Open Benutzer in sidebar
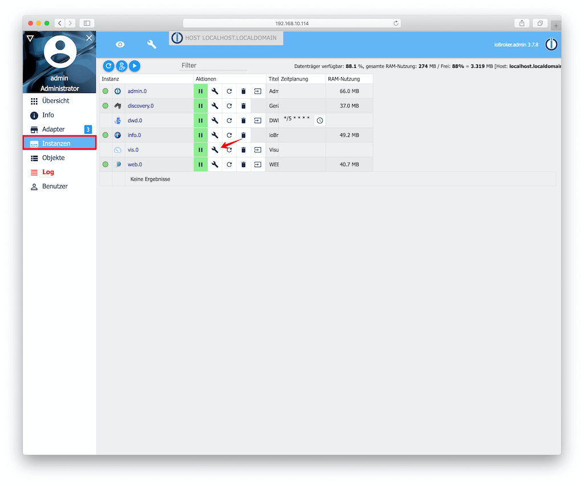This screenshot has height=485, width=584. [x=59, y=186]
